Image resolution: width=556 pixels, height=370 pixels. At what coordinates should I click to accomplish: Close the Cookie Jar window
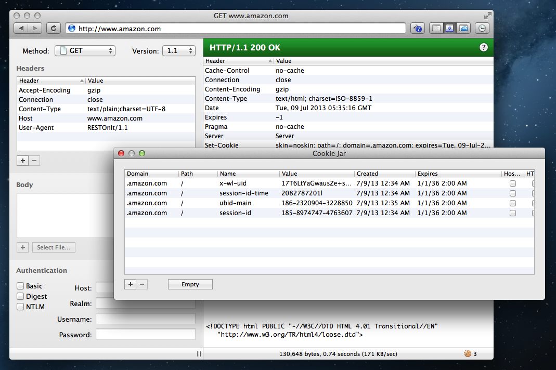[121, 153]
